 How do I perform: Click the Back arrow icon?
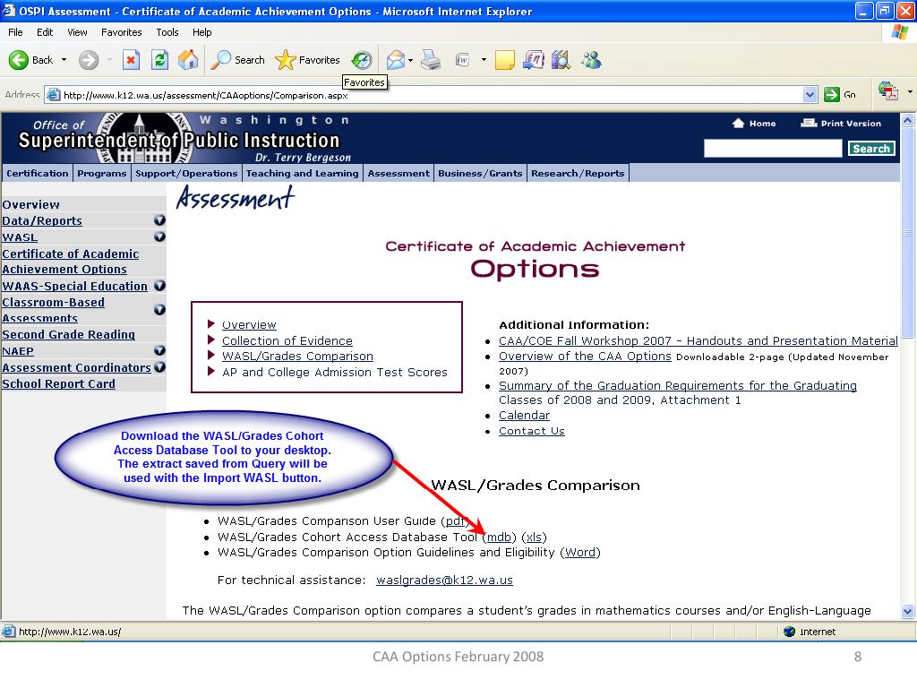click(18, 60)
